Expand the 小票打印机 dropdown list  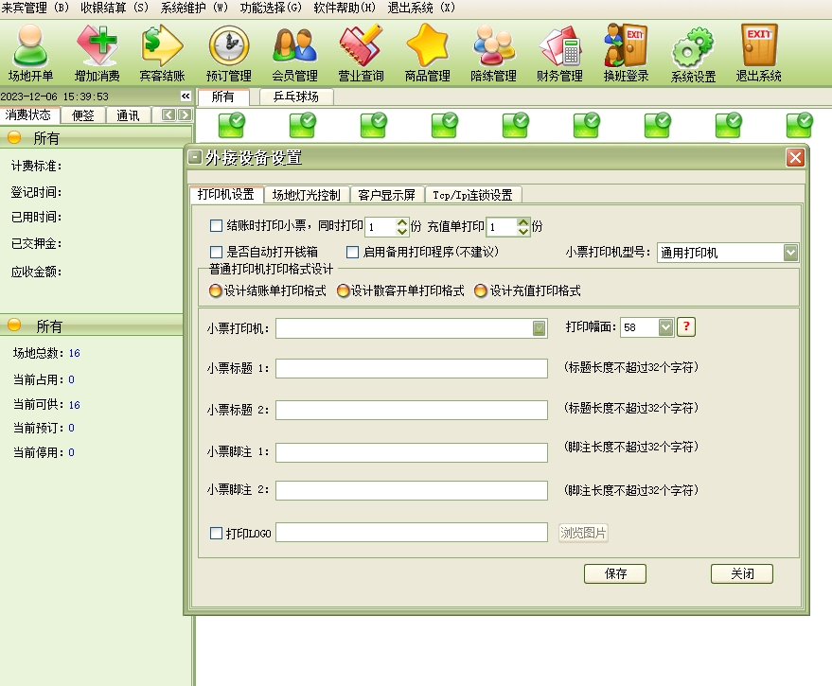(539, 328)
